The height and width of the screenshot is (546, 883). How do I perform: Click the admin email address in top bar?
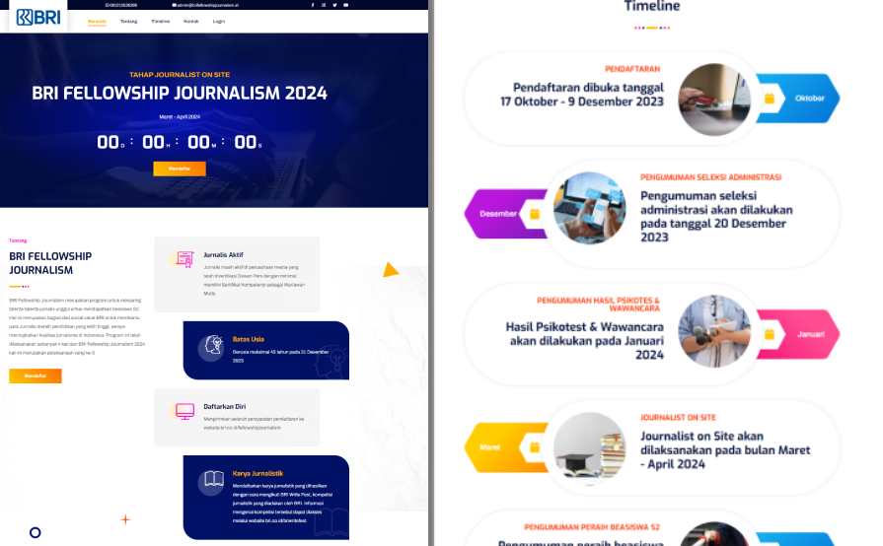[x=205, y=5]
